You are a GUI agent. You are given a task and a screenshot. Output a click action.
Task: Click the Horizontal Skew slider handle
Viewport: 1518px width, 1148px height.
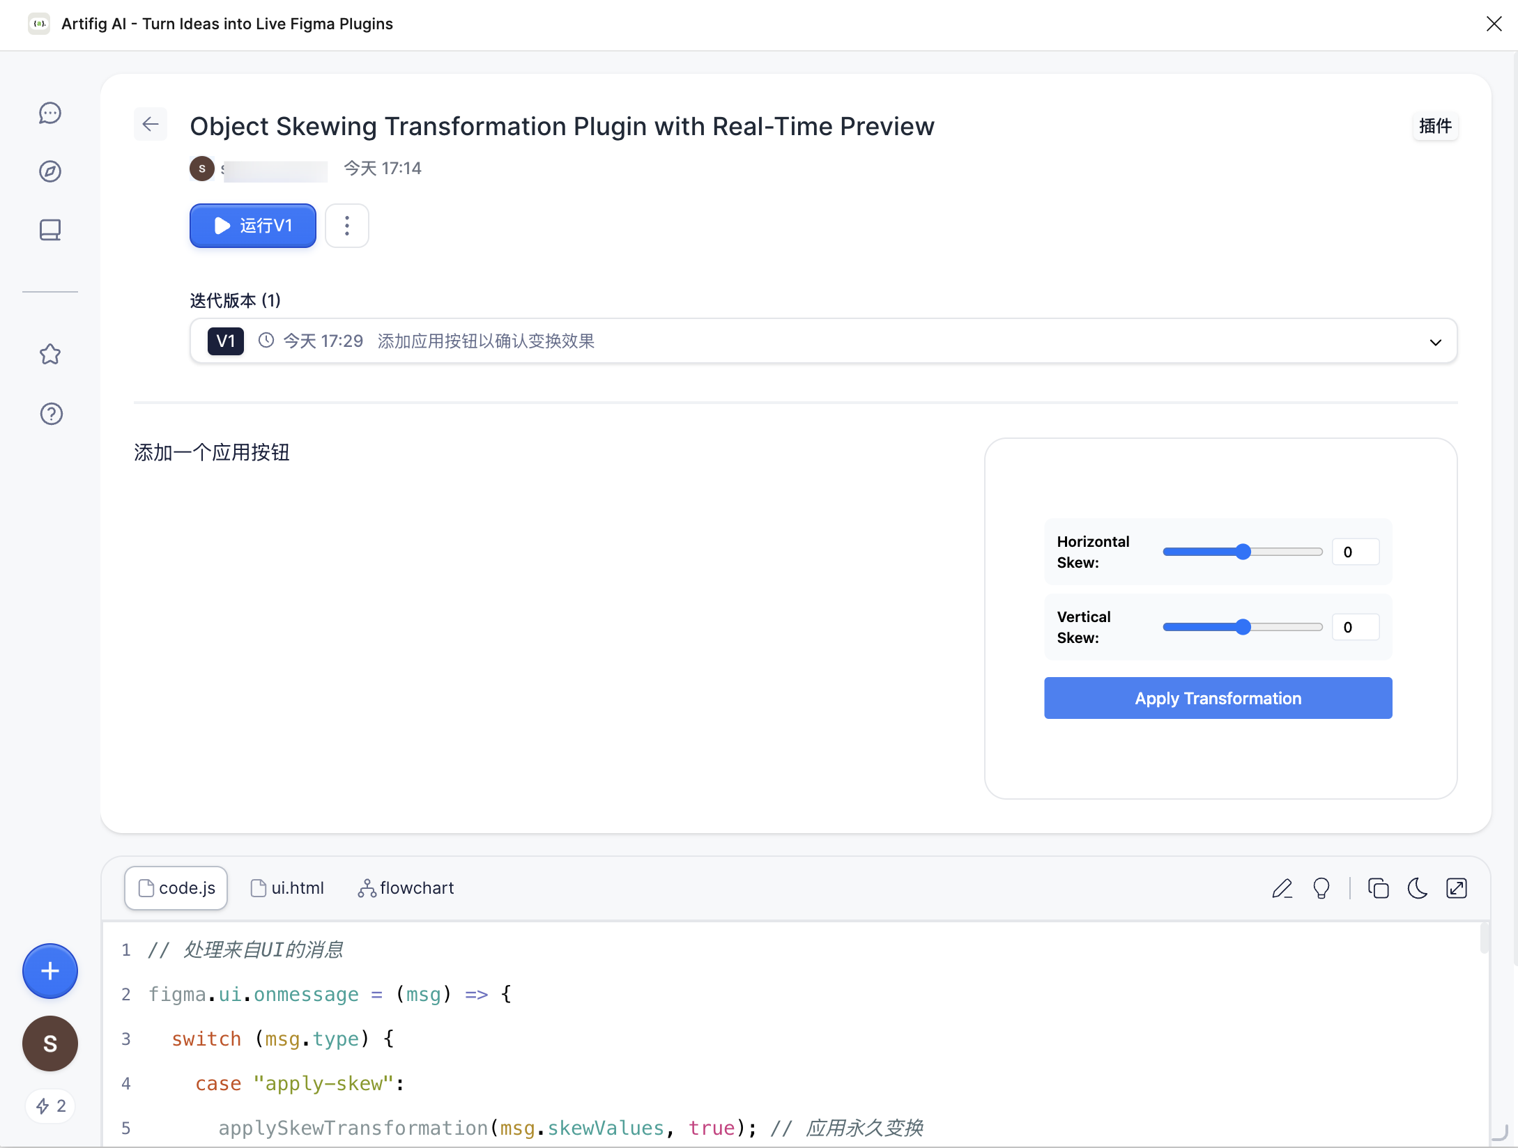(1243, 552)
